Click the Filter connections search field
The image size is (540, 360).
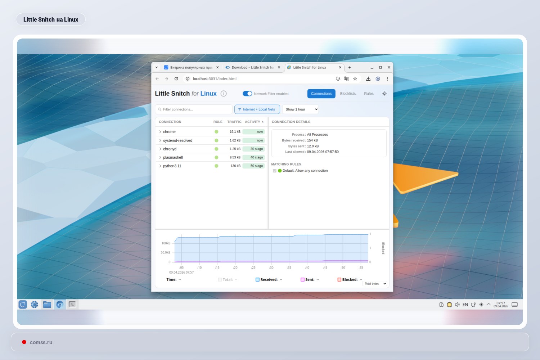point(194,109)
